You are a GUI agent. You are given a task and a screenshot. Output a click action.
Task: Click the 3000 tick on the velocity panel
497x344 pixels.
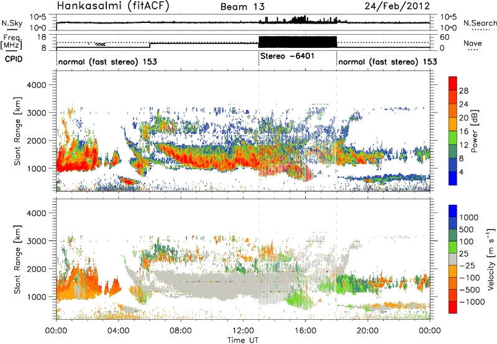pos(36,241)
